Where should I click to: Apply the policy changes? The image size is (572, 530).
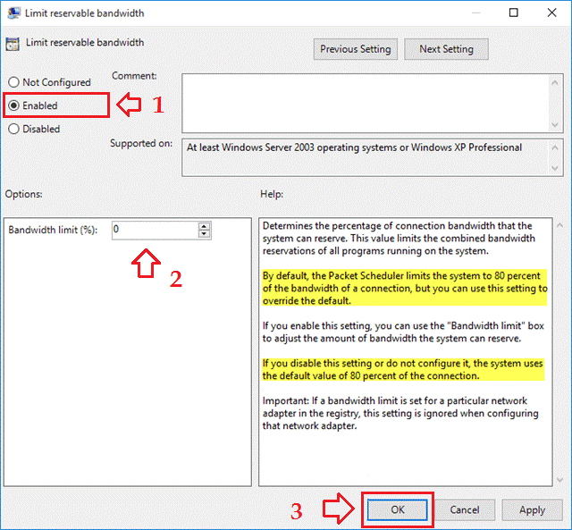pos(532,509)
